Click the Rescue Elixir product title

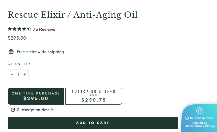73,15
